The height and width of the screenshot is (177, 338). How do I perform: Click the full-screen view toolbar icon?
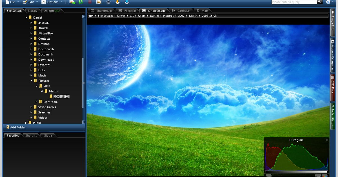click(x=99, y=2)
